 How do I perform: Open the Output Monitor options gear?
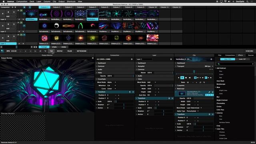[x=93, y=58]
